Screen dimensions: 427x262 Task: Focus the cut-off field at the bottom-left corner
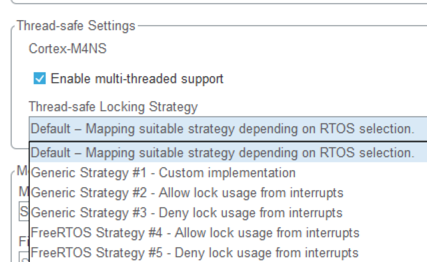click(24, 257)
